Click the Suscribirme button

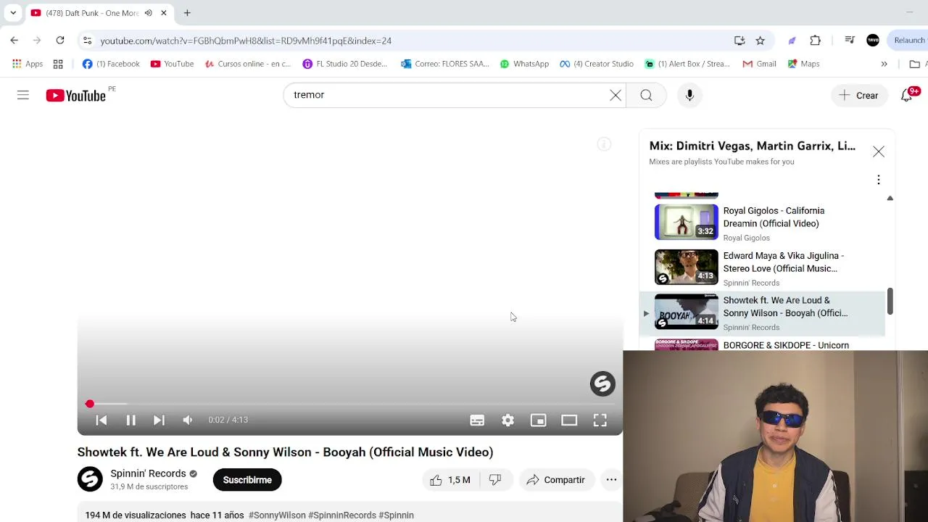(x=247, y=480)
